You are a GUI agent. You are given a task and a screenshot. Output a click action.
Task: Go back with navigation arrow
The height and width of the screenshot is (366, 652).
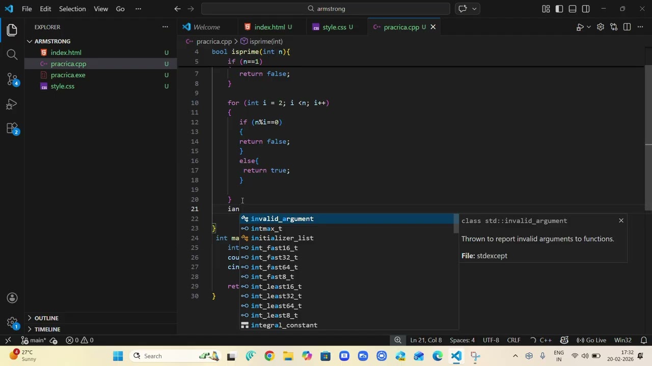pyautogui.click(x=177, y=9)
